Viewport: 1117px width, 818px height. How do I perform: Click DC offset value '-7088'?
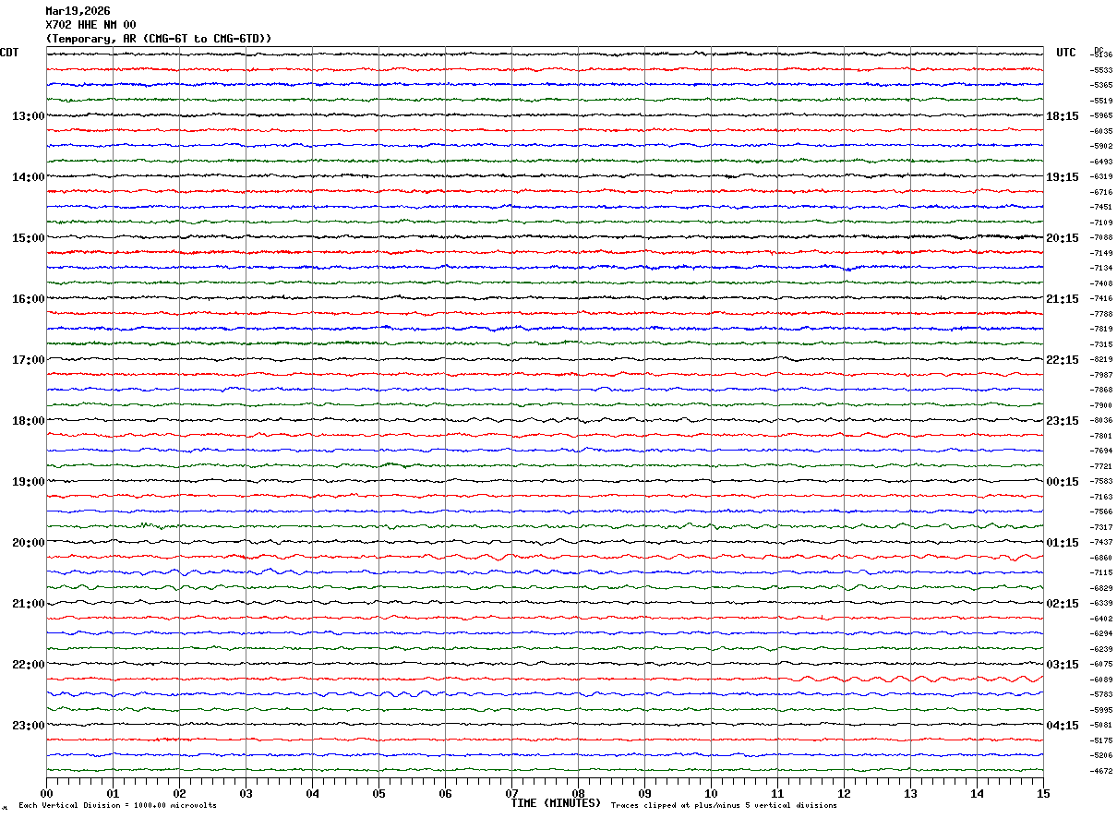1102,238
